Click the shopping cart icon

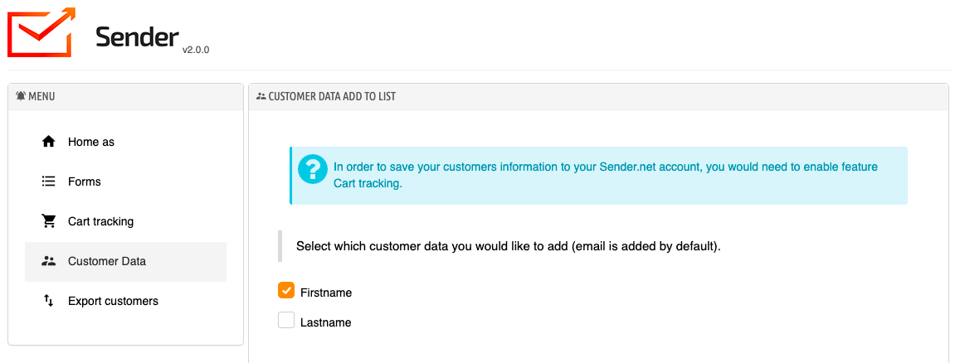point(48,221)
